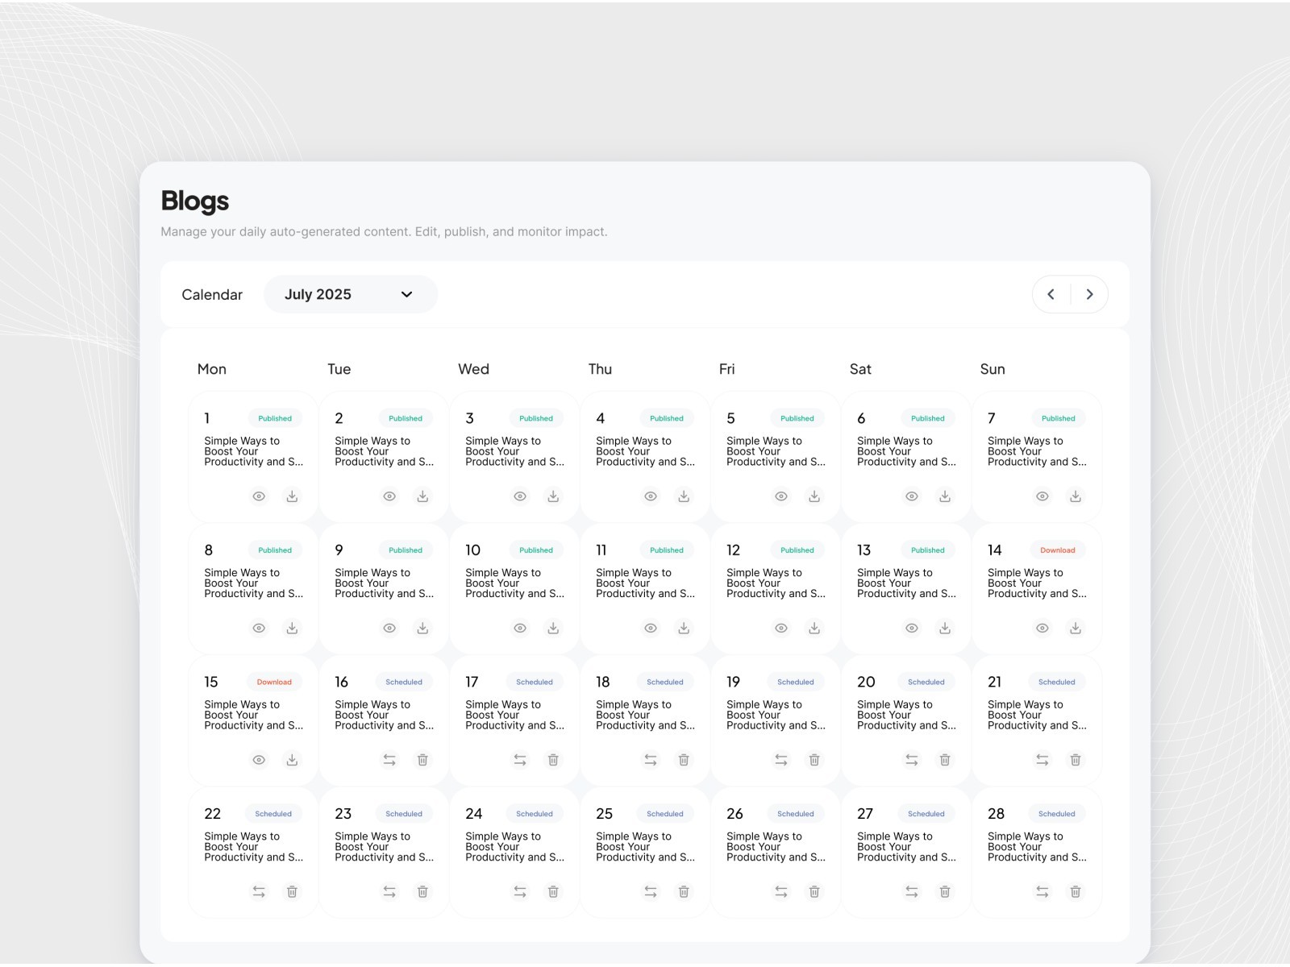Swap the scheduled post on day 22
The image size is (1290, 967).
pos(259,892)
